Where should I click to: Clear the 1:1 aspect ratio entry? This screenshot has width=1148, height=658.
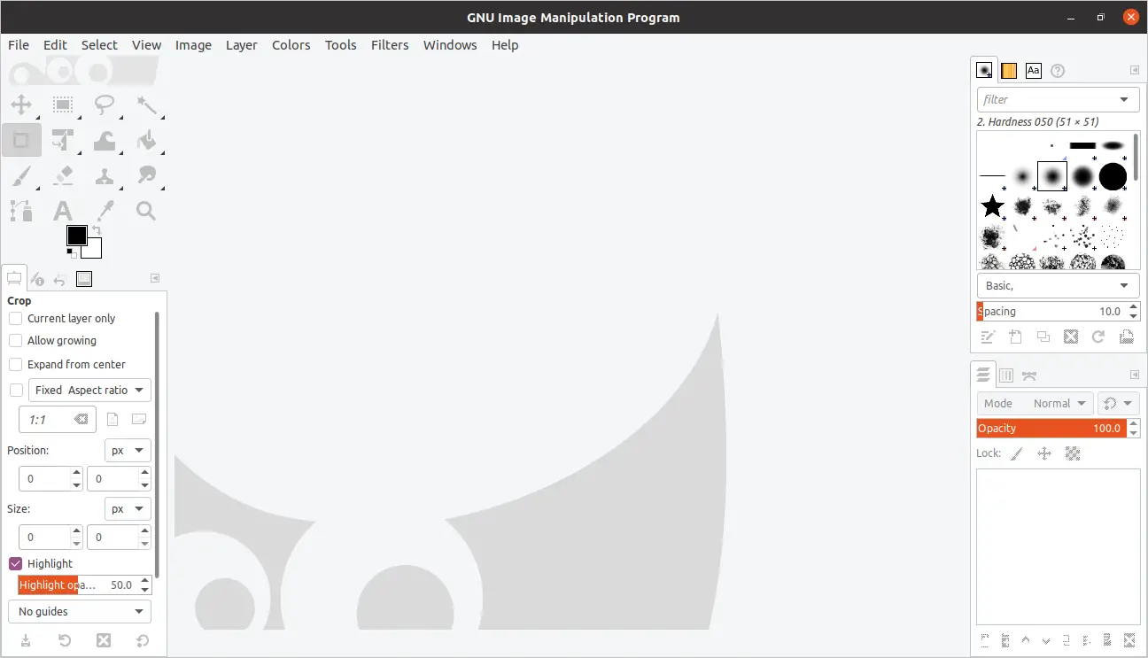pyautogui.click(x=81, y=420)
